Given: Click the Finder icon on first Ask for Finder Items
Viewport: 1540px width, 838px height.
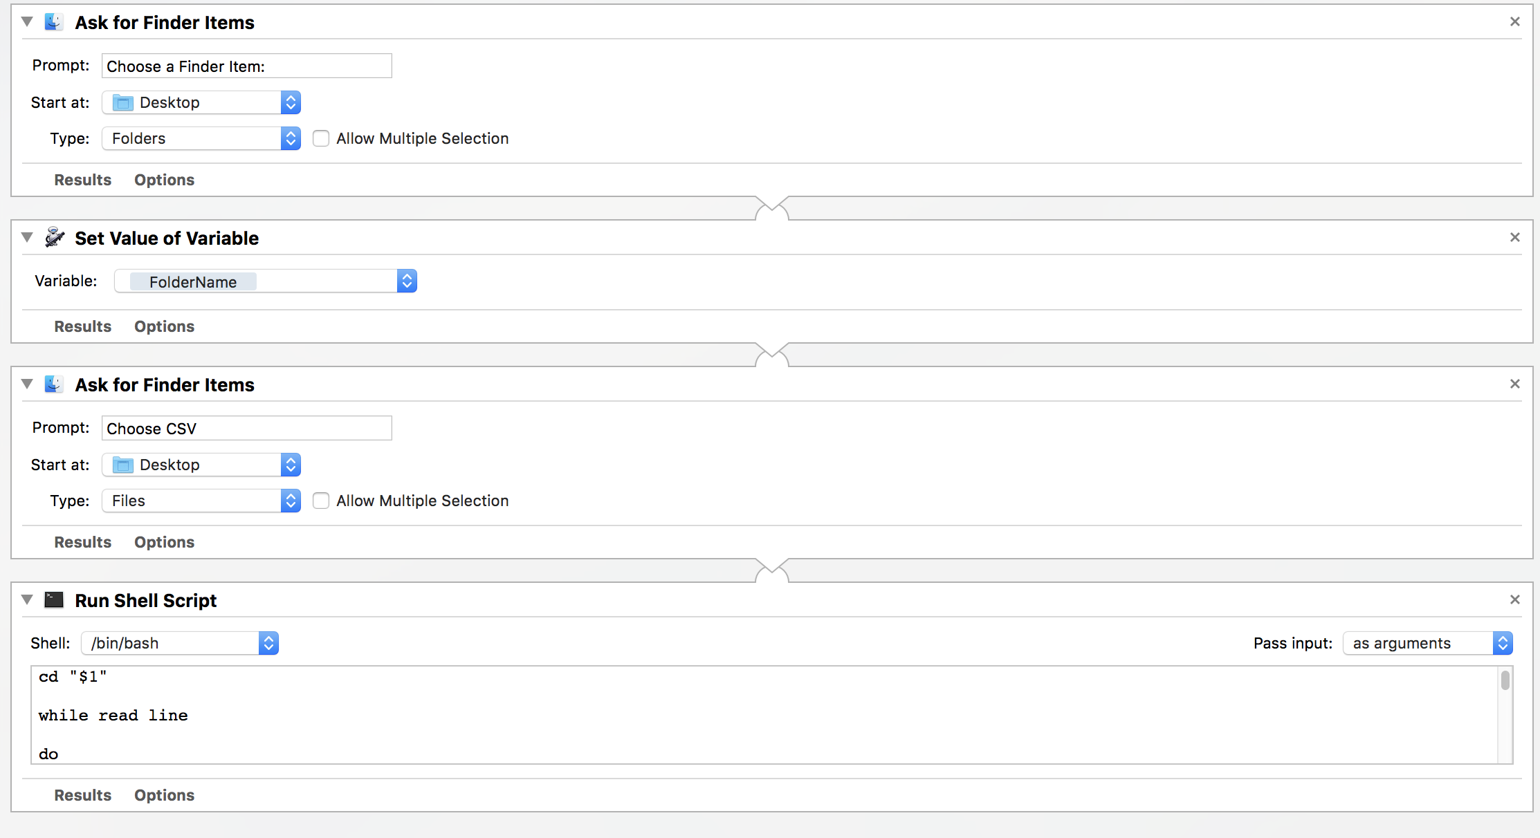Looking at the screenshot, I should coord(53,21).
